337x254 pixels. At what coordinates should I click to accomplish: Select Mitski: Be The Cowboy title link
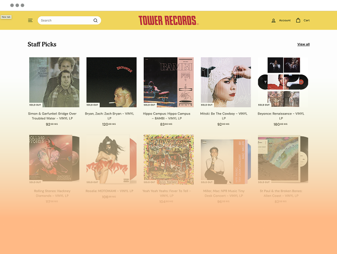[224, 116]
